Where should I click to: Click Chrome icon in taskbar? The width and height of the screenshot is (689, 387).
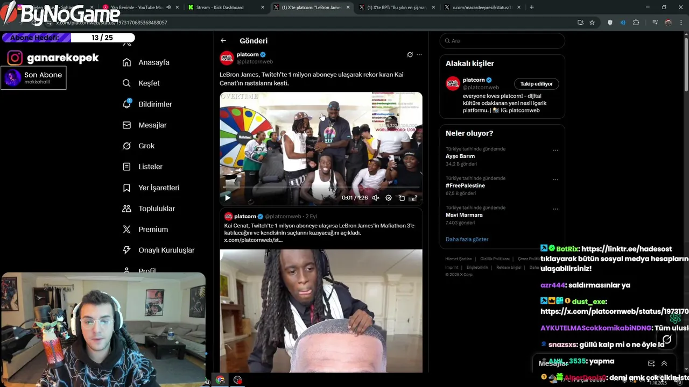coord(220,380)
